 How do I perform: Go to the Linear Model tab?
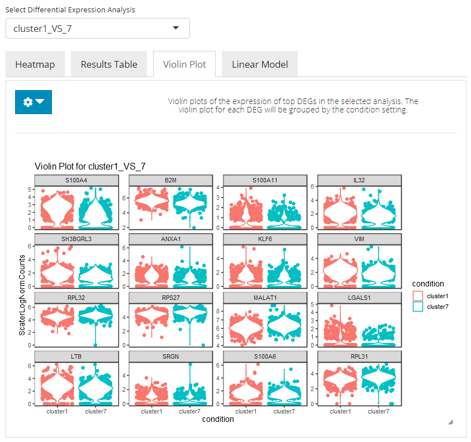260,64
